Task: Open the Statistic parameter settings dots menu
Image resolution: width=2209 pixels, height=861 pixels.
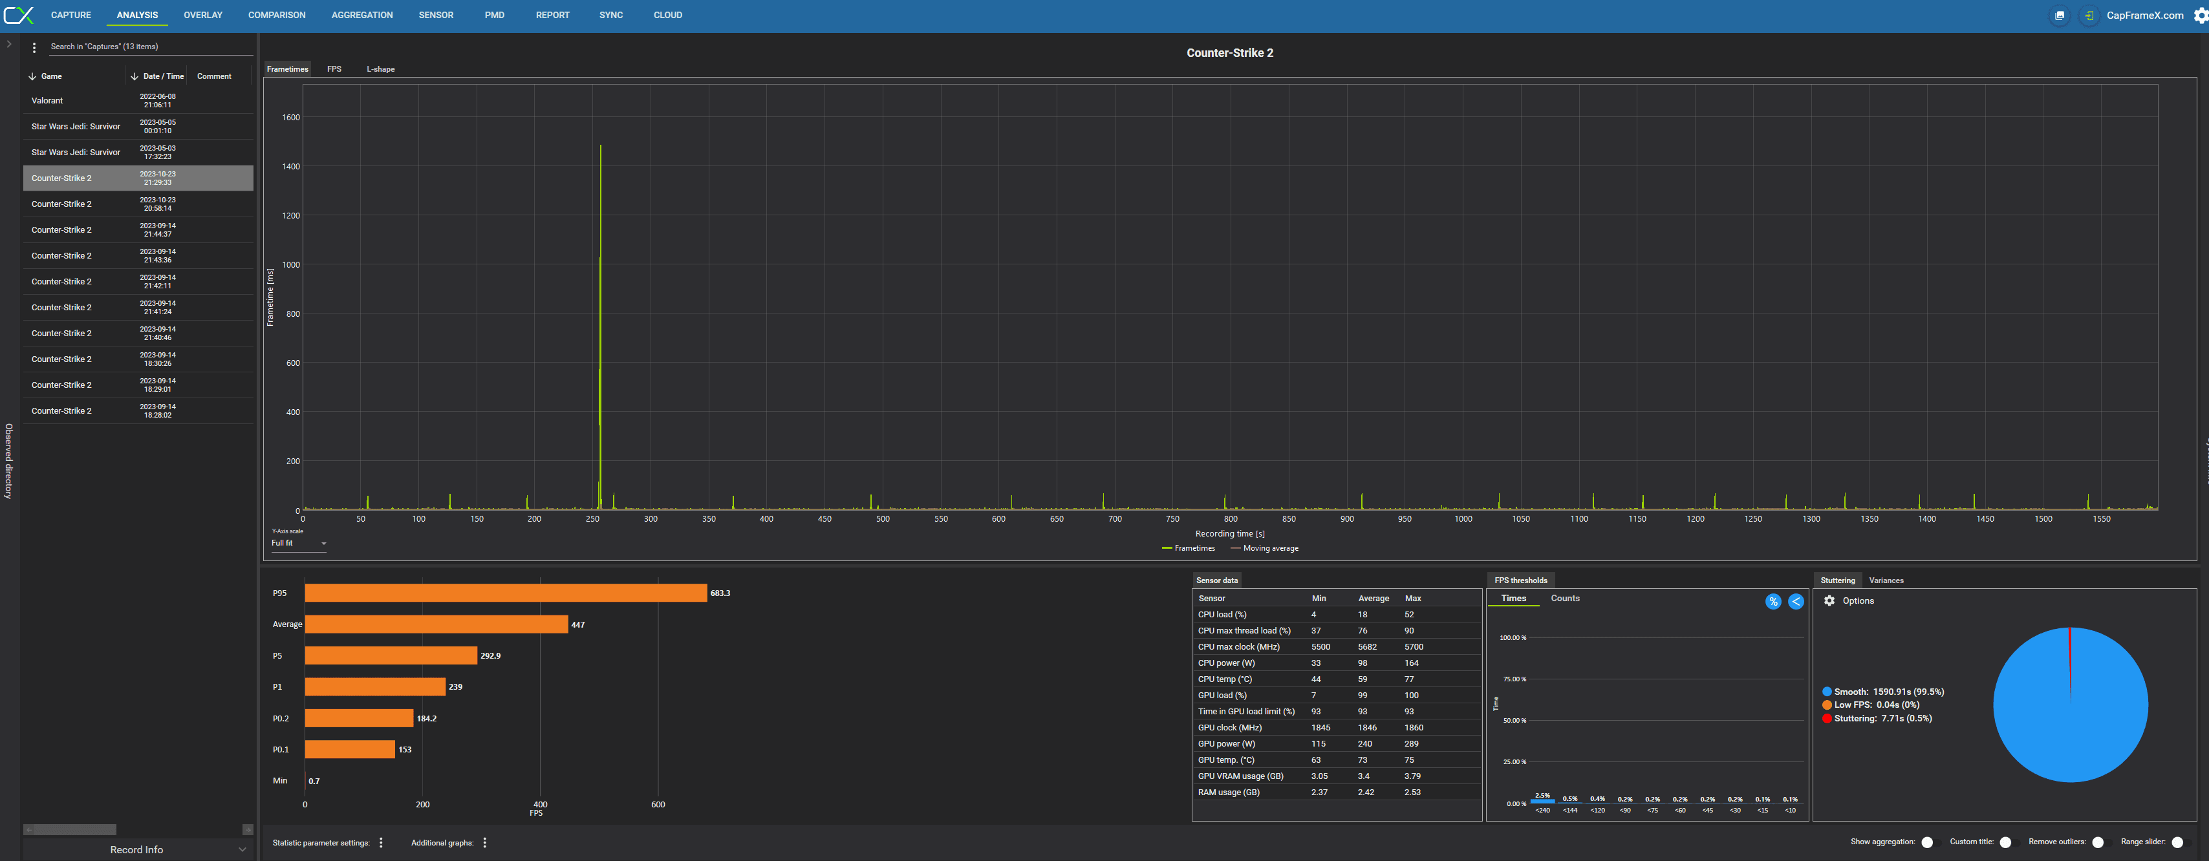Action: point(381,842)
